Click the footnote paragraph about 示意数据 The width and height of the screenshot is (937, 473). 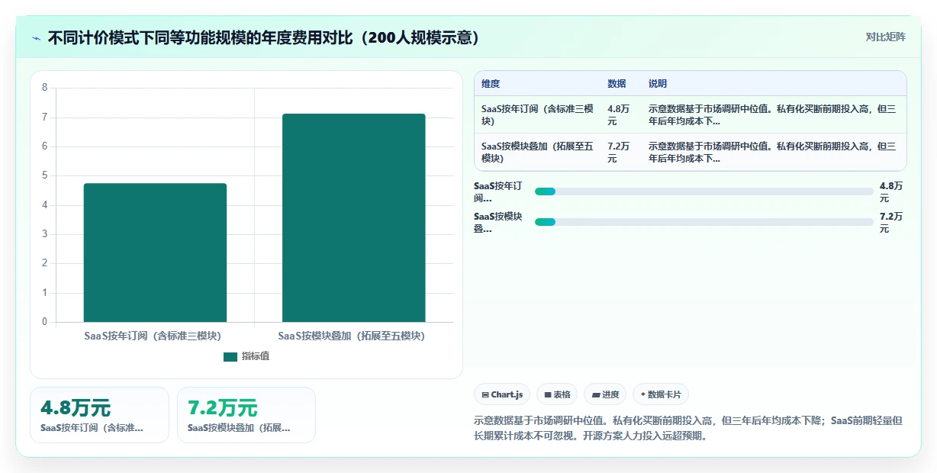click(x=689, y=428)
